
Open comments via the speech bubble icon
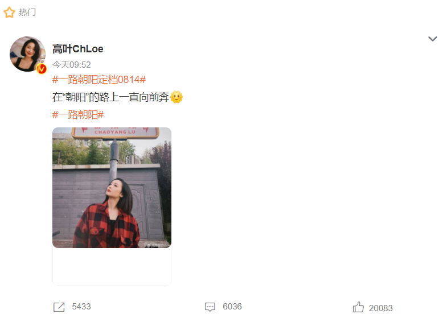[210, 307]
